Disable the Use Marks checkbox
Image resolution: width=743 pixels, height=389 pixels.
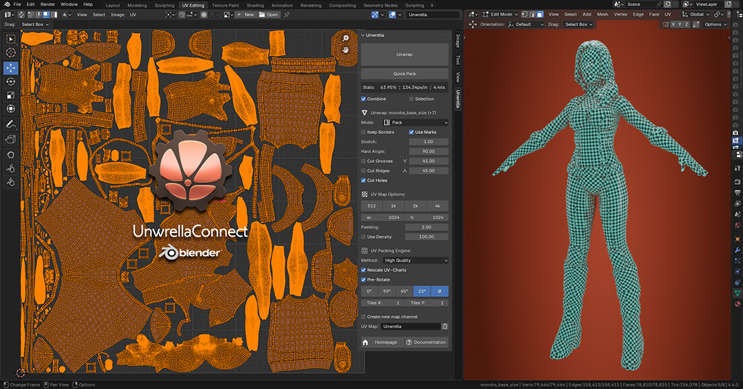411,132
